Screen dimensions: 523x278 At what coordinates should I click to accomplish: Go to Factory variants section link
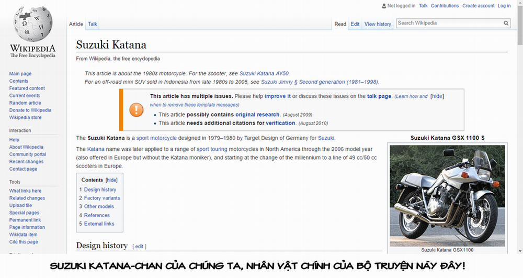tap(102, 198)
